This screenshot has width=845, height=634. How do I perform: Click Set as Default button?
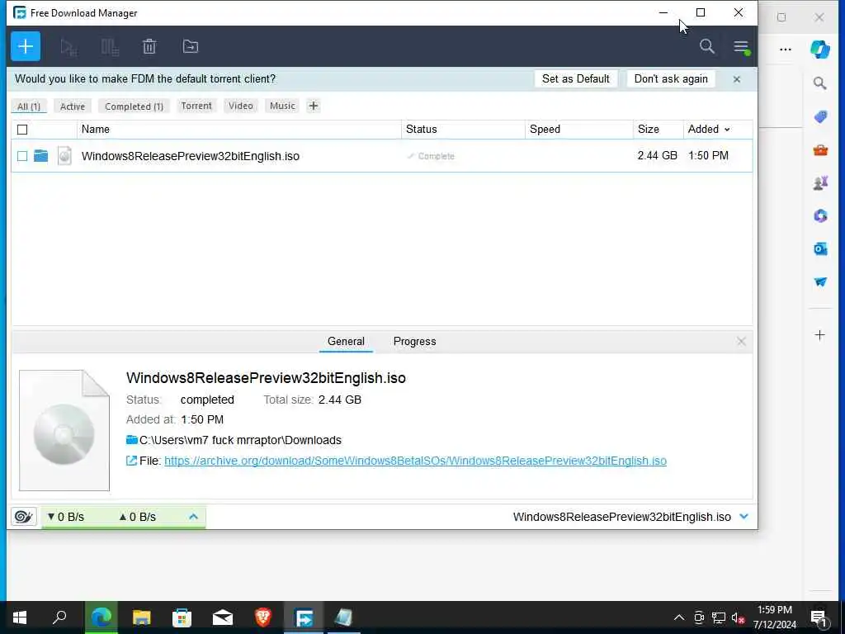(575, 78)
